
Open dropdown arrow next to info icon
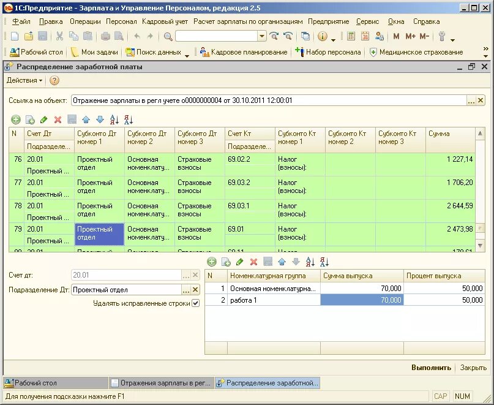333,40
